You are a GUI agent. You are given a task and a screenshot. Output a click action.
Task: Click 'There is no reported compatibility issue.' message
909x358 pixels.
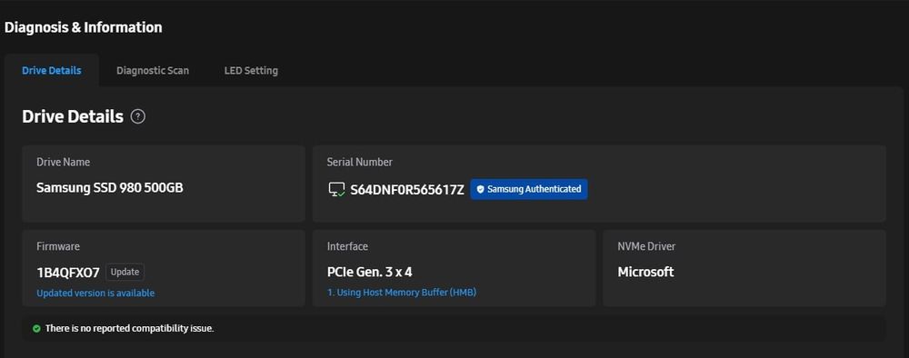[130, 328]
